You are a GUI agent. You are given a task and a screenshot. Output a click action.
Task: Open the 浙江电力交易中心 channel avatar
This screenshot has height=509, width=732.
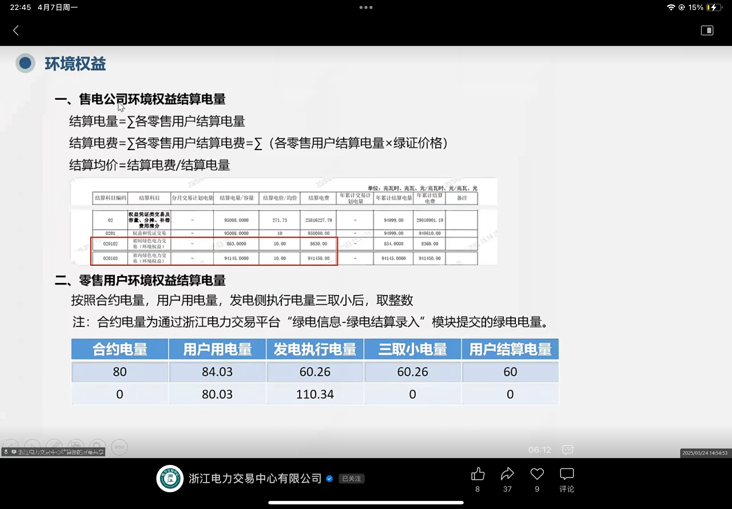tap(170, 478)
